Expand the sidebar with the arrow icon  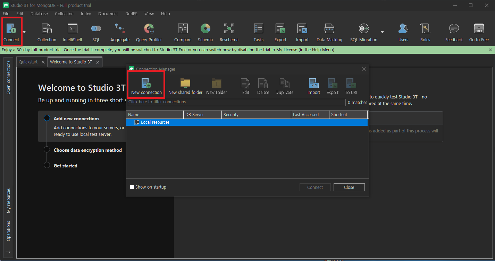point(8,252)
